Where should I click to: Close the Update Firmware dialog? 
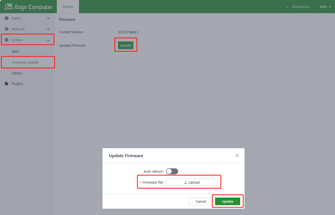tap(237, 155)
